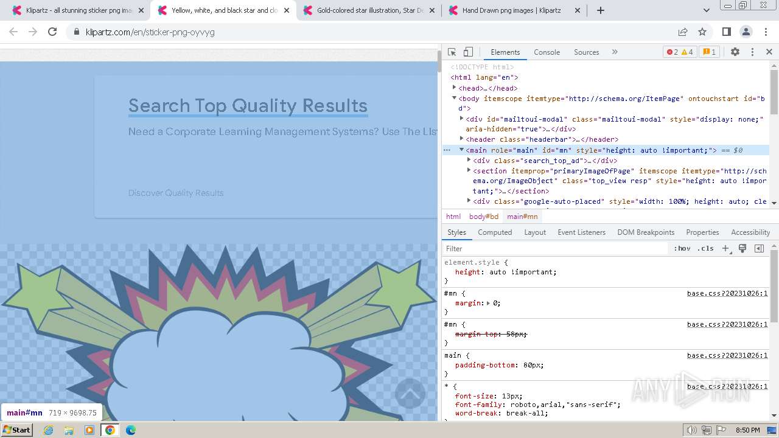
Task: Open the Properties pane tab
Action: (x=702, y=232)
